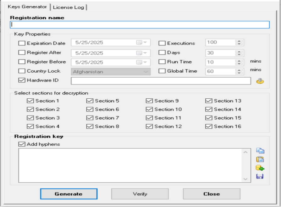Click the Verify button
The height and width of the screenshot is (207, 281).
tap(140, 194)
